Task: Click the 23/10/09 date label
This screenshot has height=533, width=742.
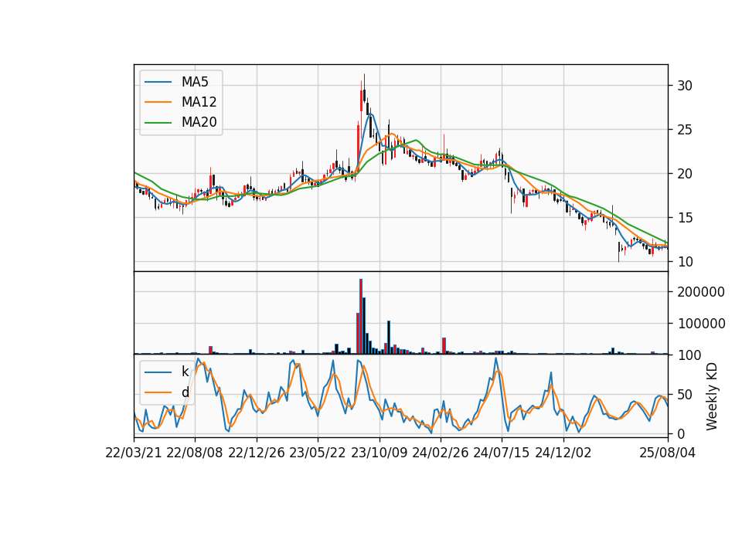Action: coord(379,453)
